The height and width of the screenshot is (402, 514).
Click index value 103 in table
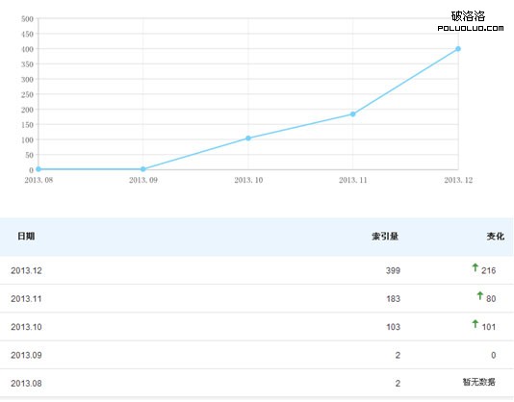(393, 327)
